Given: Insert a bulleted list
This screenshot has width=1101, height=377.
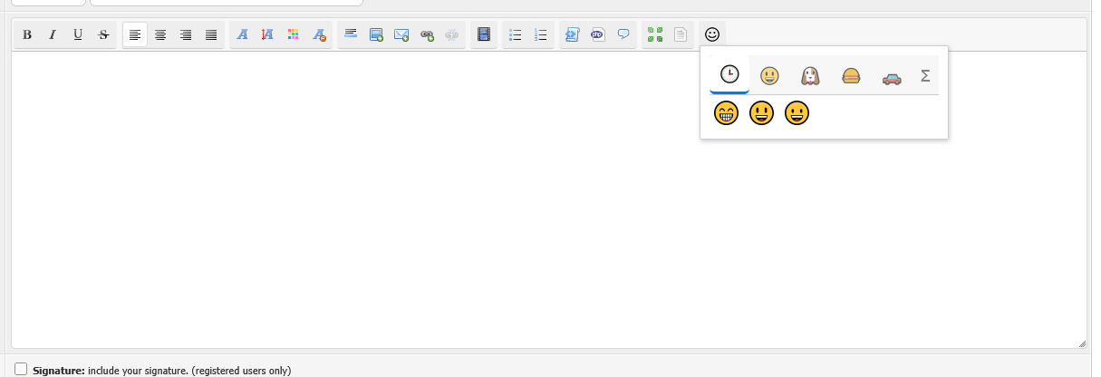Looking at the screenshot, I should pyautogui.click(x=516, y=35).
